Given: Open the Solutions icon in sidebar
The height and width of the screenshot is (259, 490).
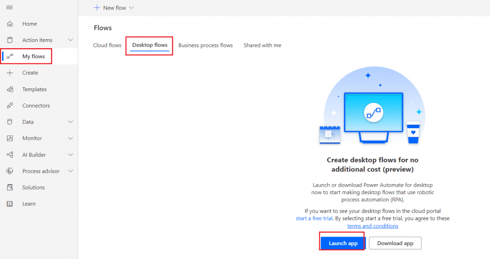Looking at the screenshot, I should click(10, 187).
